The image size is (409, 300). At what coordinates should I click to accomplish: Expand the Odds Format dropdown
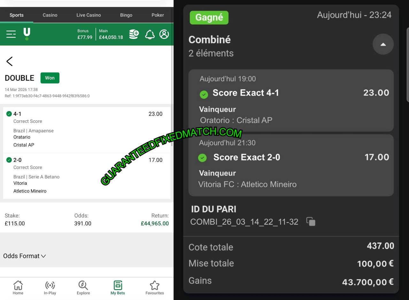25,256
